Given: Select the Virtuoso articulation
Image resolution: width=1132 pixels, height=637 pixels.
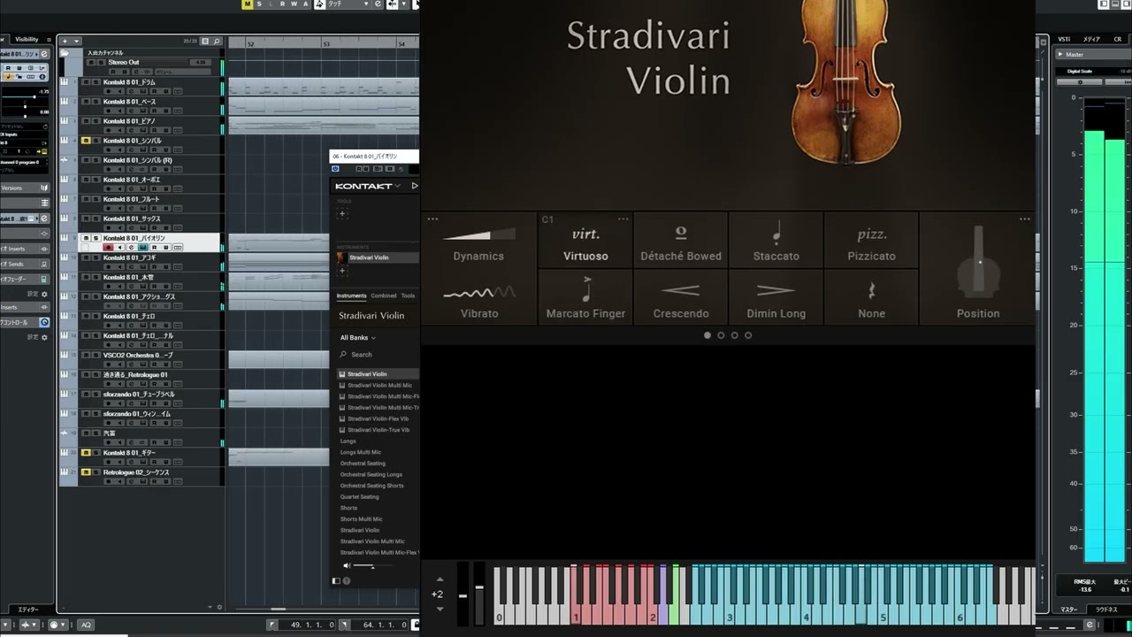Looking at the screenshot, I should click(585, 241).
